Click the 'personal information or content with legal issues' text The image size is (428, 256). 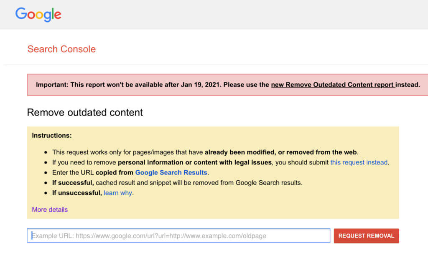click(195, 162)
